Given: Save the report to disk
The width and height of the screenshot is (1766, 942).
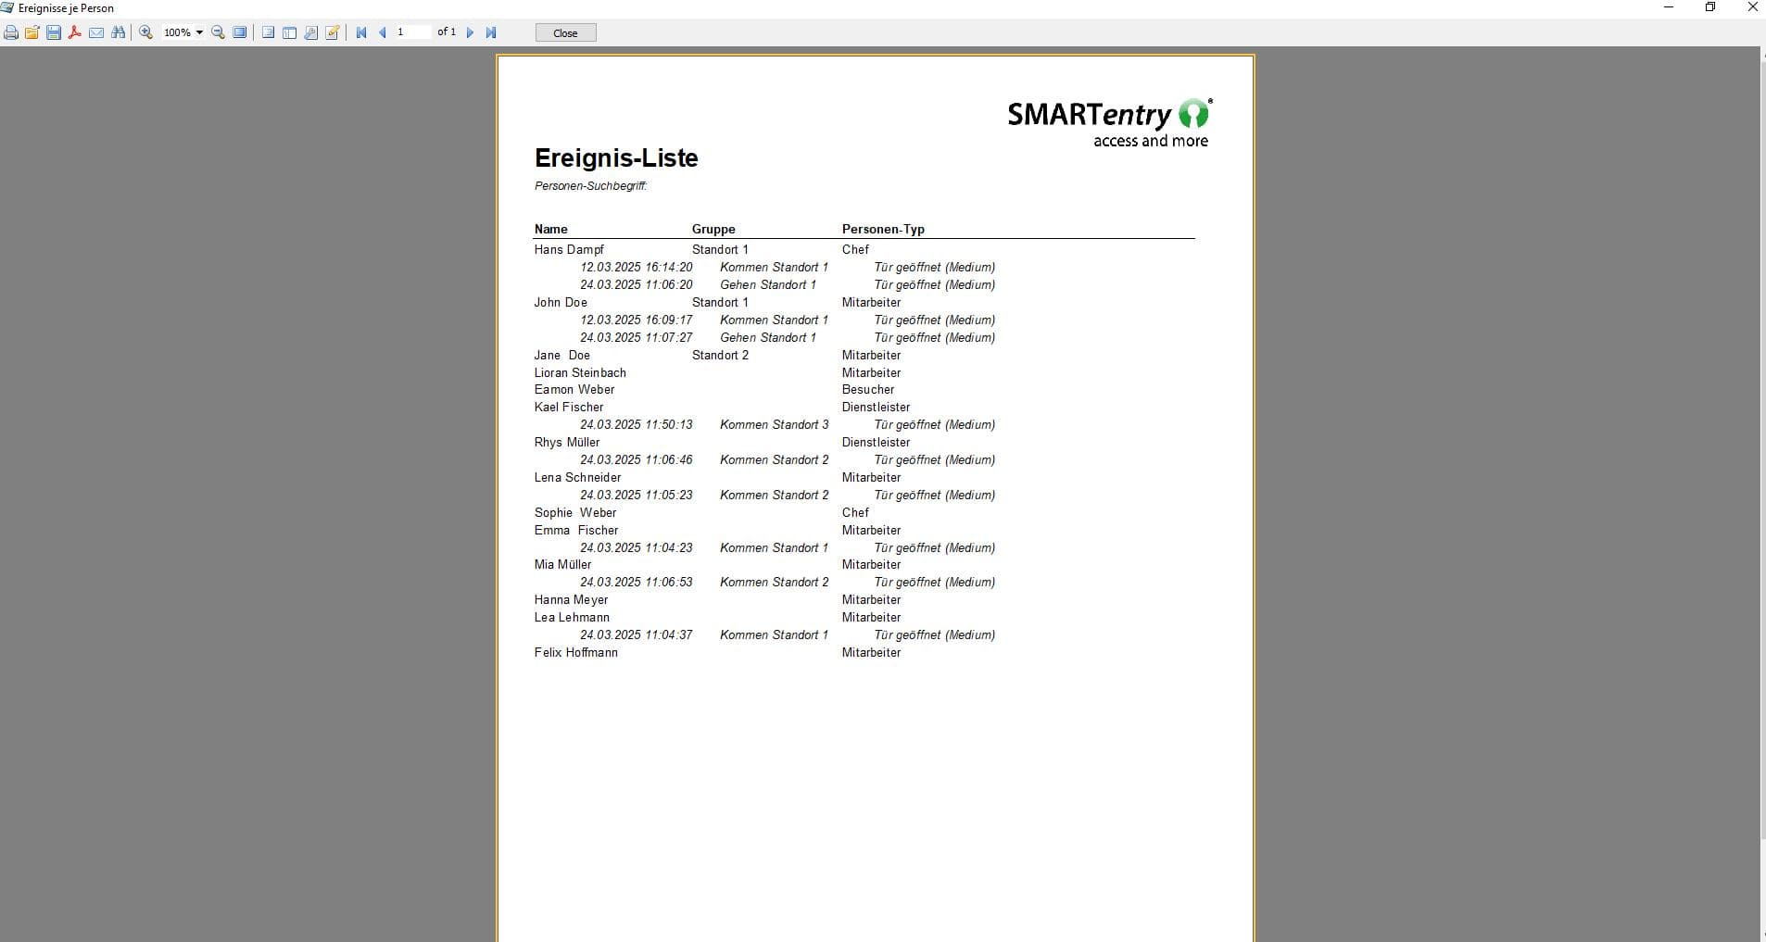Looking at the screenshot, I should [53, 32].
